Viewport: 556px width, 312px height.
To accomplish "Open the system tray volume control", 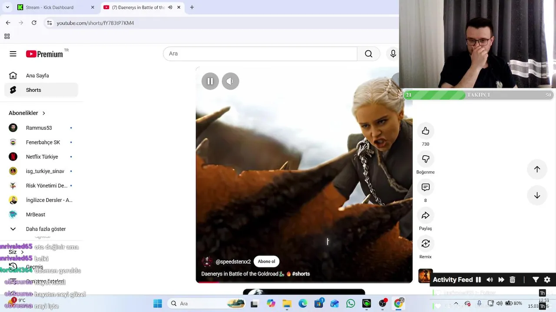I will pos(499,303).
